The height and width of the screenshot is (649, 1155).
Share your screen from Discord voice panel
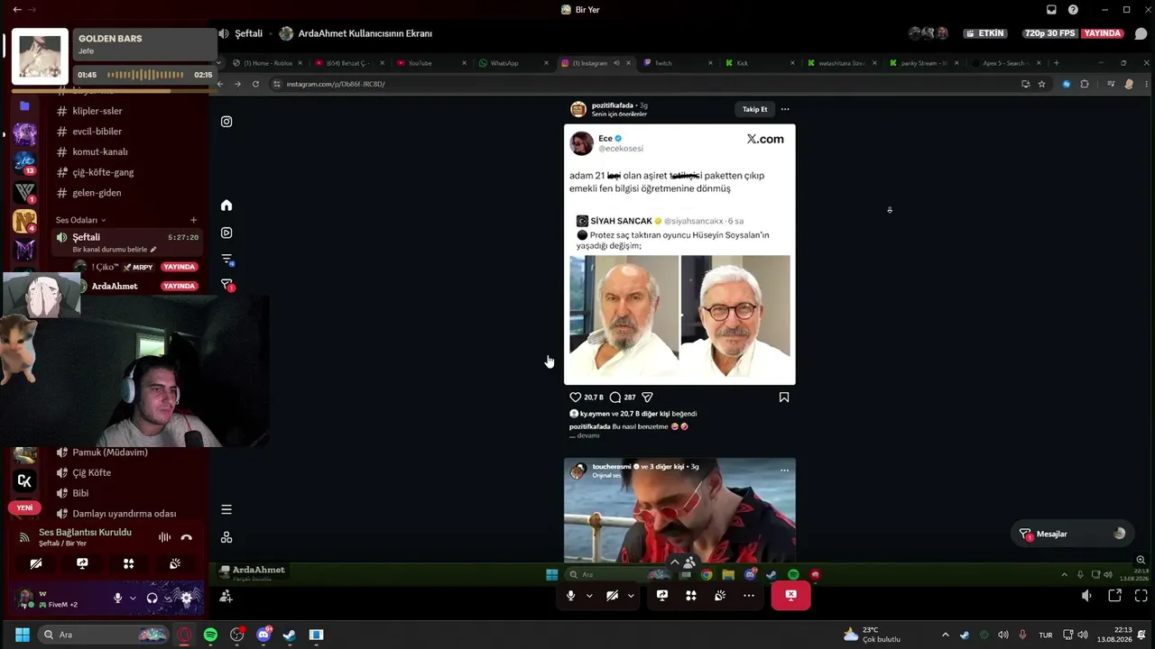[x=82, y=563]
